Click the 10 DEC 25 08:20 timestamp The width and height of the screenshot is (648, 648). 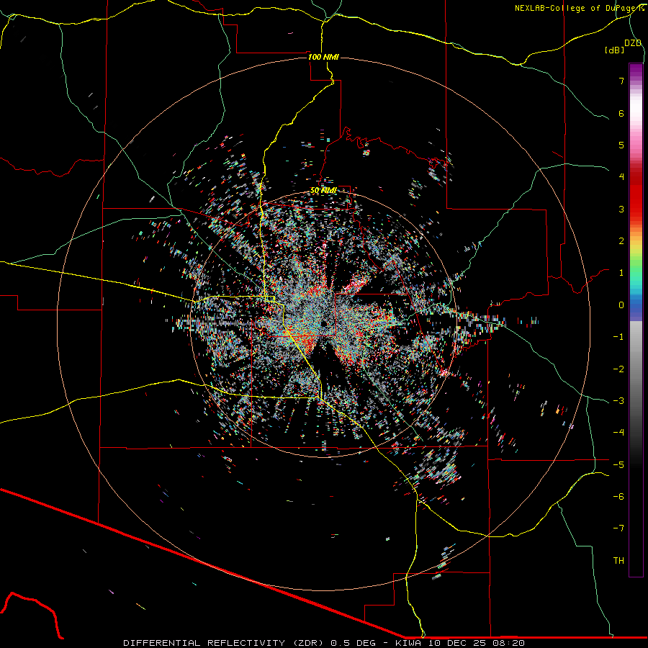pyautogui.click(x=475, y=643)
